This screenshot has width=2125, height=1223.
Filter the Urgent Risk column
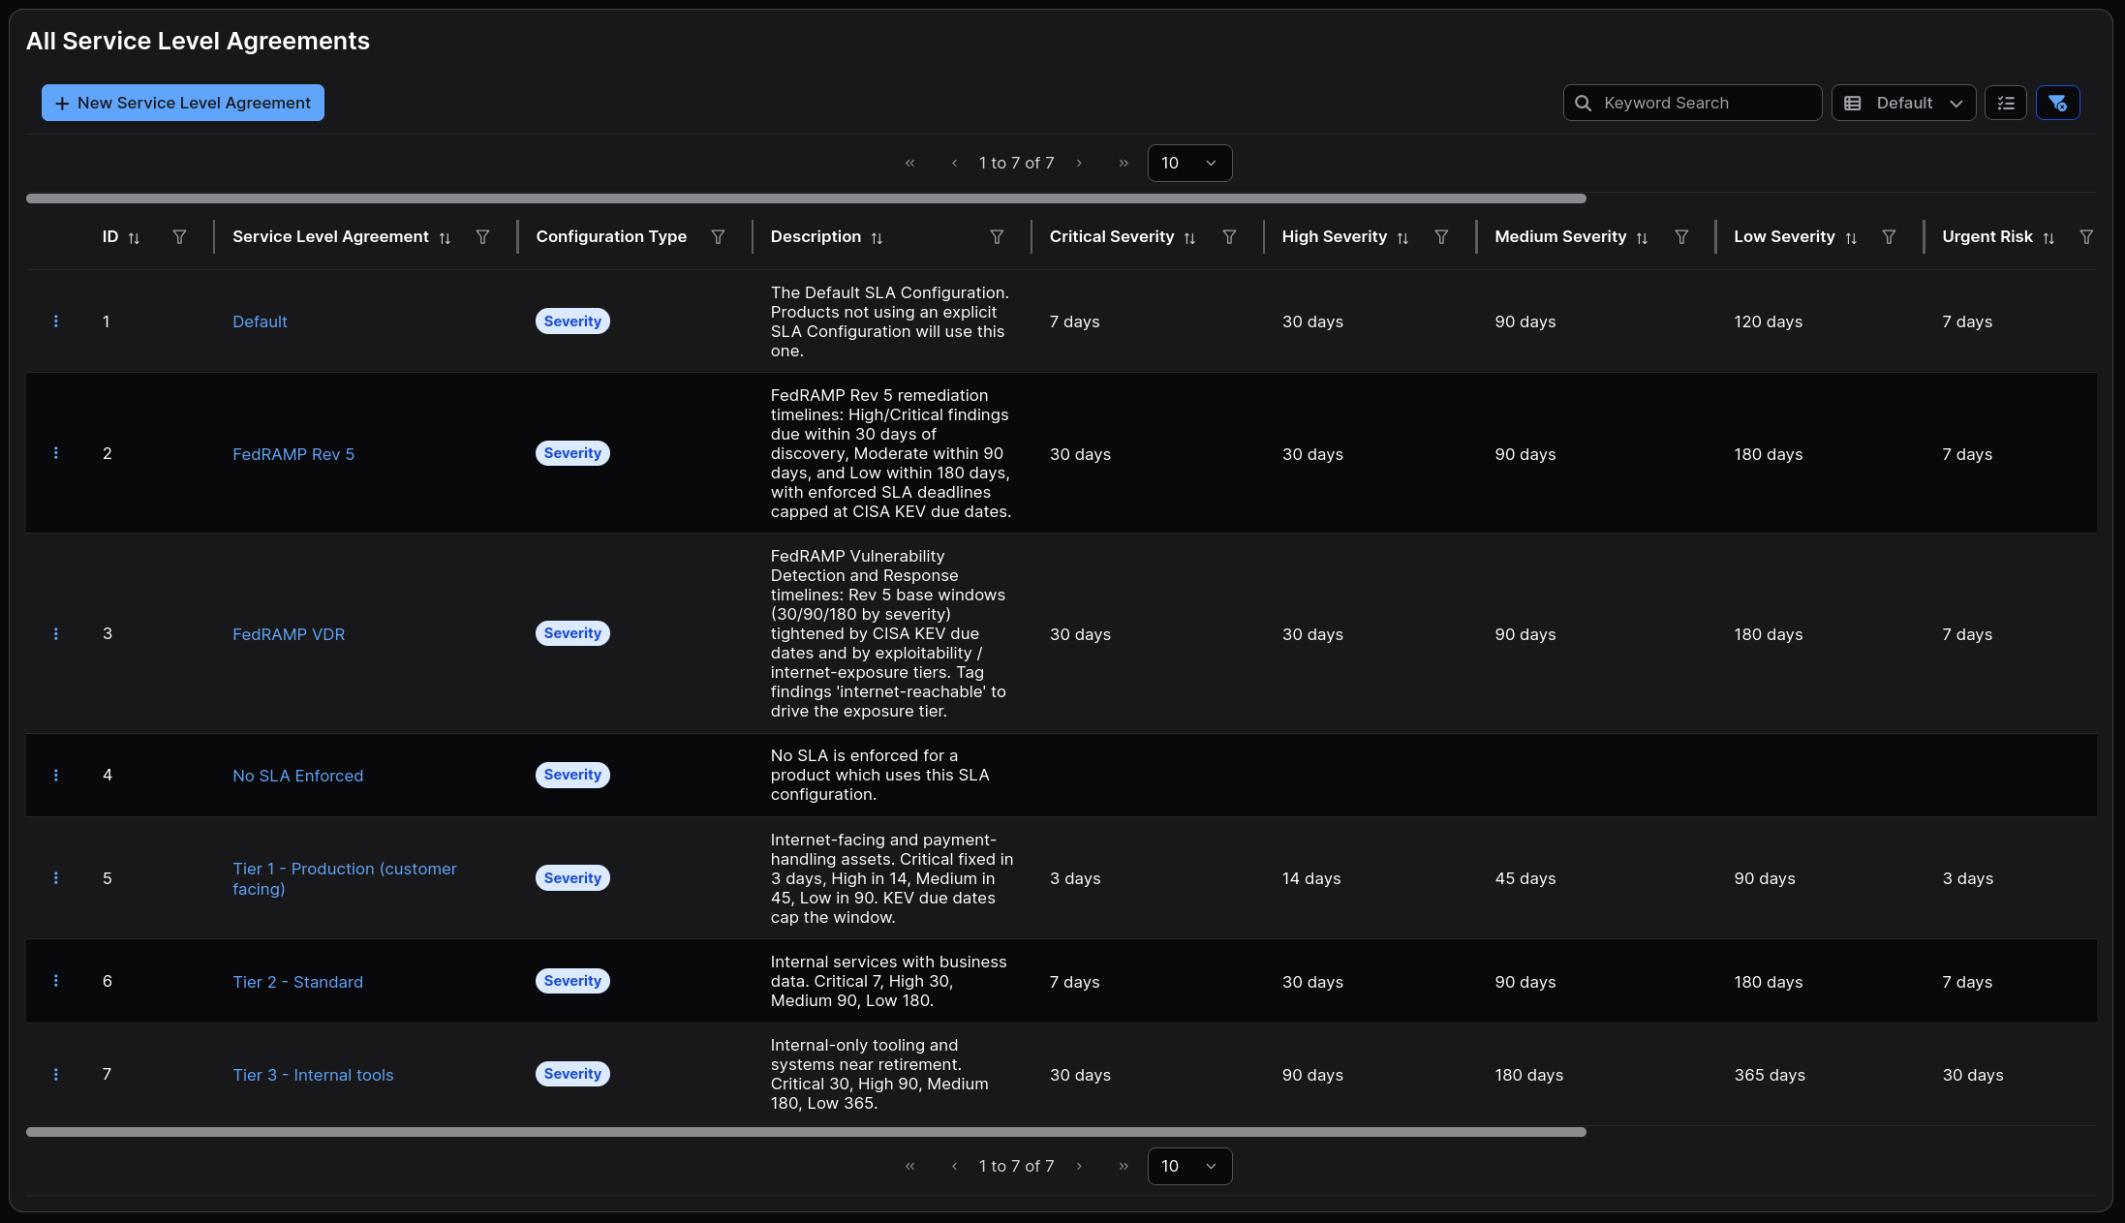pyautogui.click(x=2086, y=237)
